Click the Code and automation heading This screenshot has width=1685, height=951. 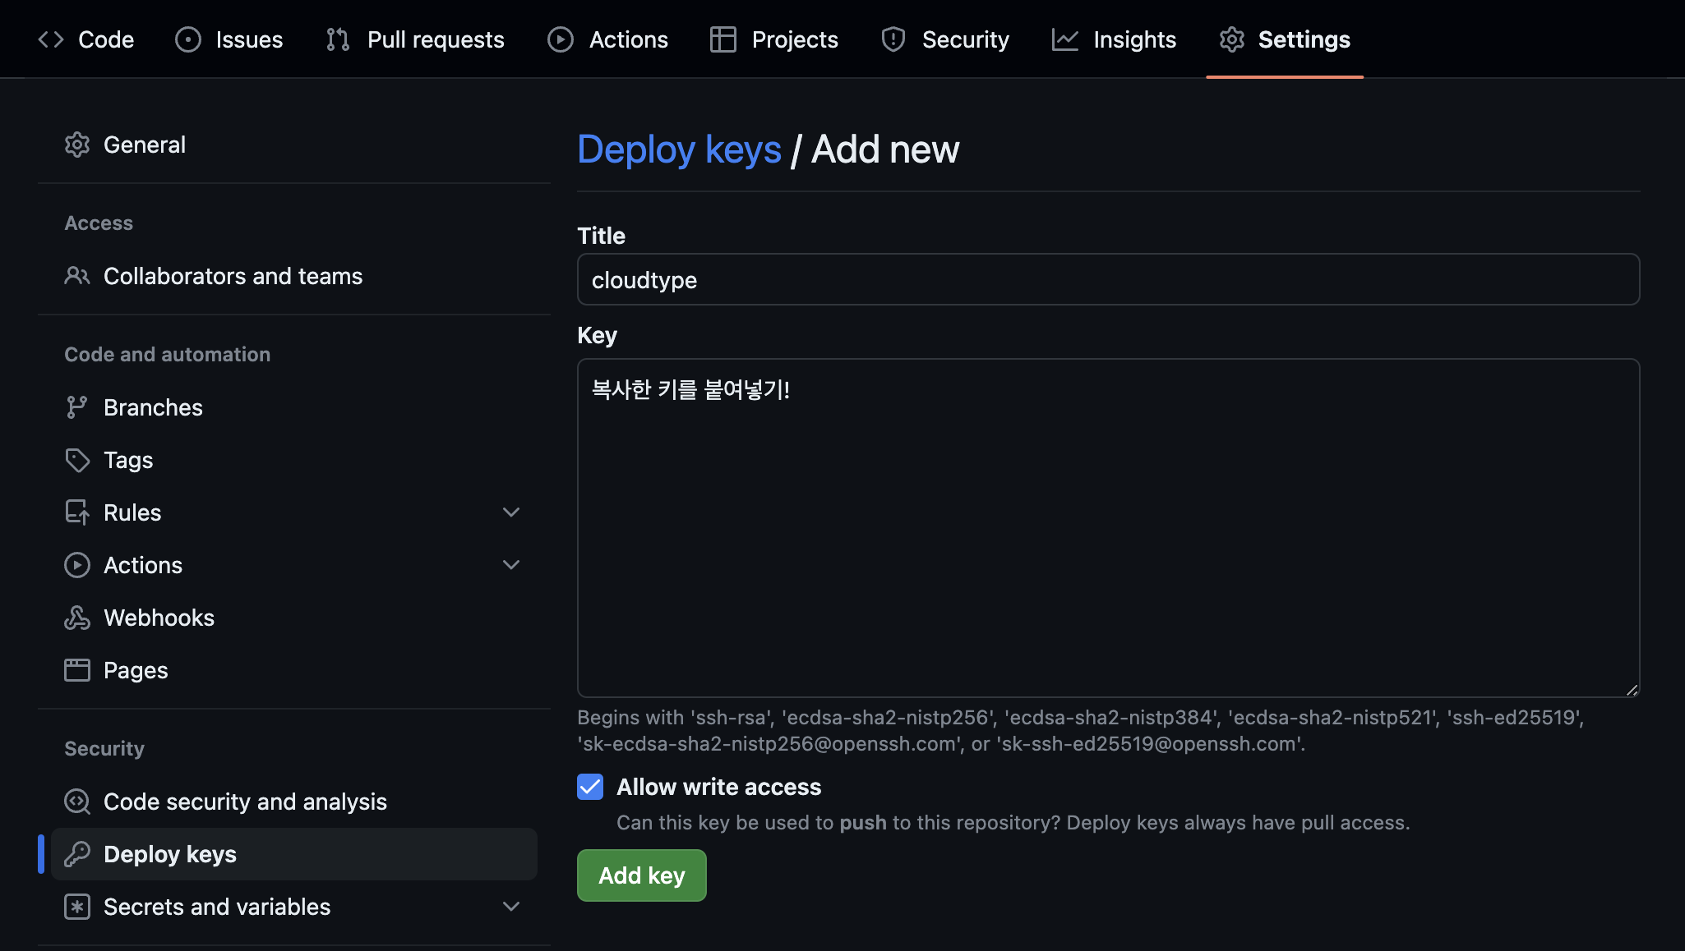tap(167, 355)
